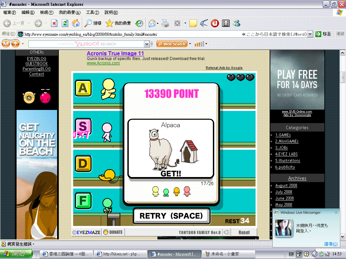
Task: Click the Referral Ads by Google link
Action: (224, 68)
